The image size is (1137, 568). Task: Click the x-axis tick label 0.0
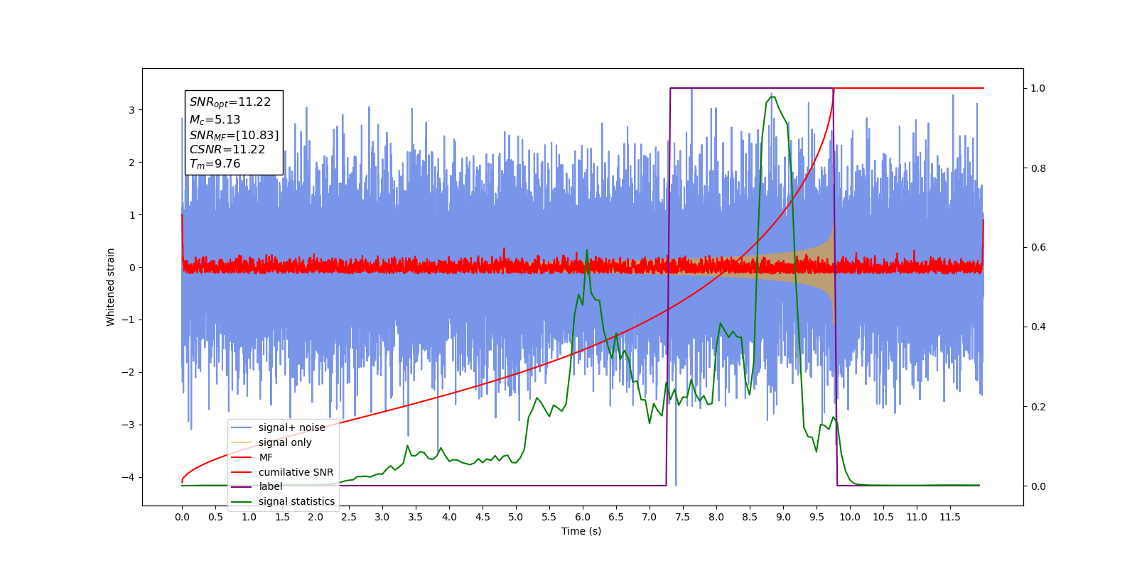coord(182,517)
